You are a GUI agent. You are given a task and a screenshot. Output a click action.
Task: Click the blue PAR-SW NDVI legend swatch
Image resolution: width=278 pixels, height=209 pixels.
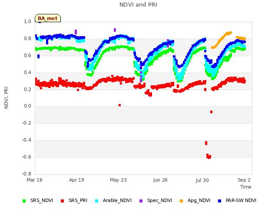[x=219, y=201]
